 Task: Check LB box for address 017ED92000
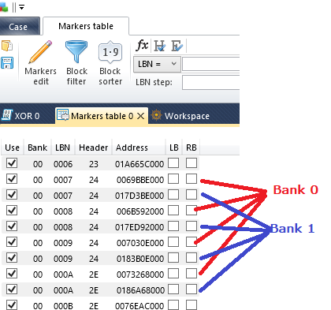point(173,226)
